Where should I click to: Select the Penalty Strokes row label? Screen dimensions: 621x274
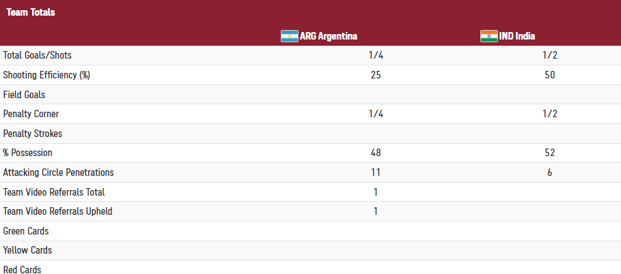(x=32, y=134)
